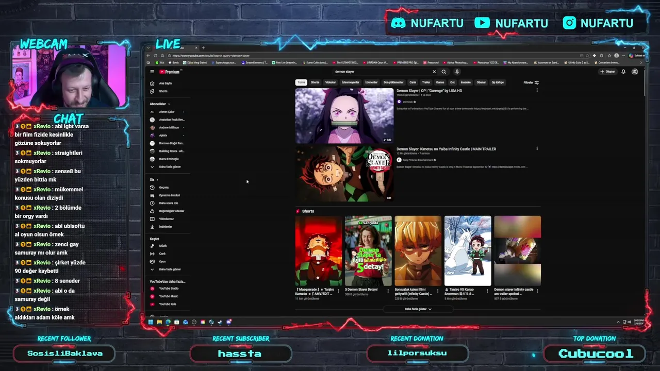Open Beğendiğim videolar liked videos

point(168,211)
